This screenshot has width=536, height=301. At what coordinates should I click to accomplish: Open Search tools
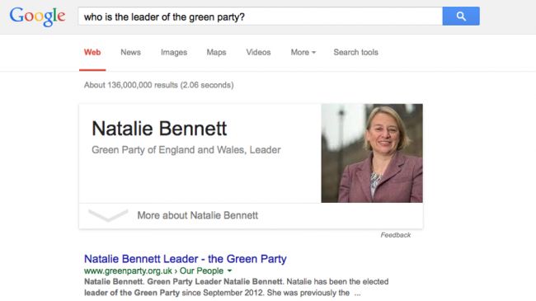[x=356, y=52]
